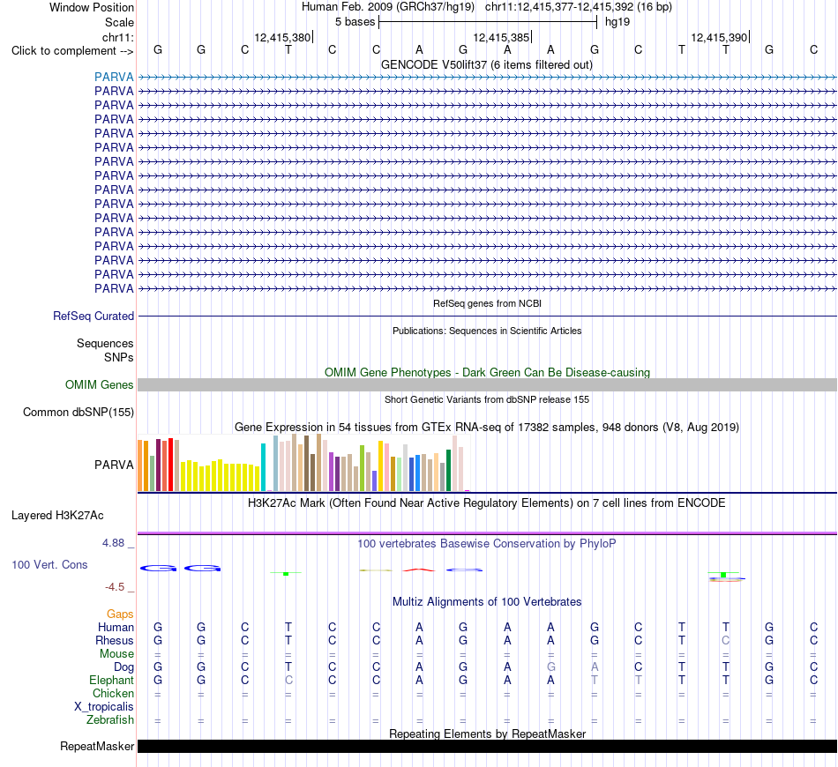Viewport: 838px width, 767px height.
Task: Open the OMIM Gene Phenotypes title
Action: click(487, 372)
